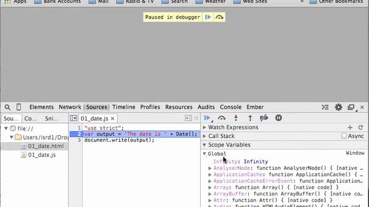Open the Resources panel
This screenshot has width=369, height=207.
point(179,107)
